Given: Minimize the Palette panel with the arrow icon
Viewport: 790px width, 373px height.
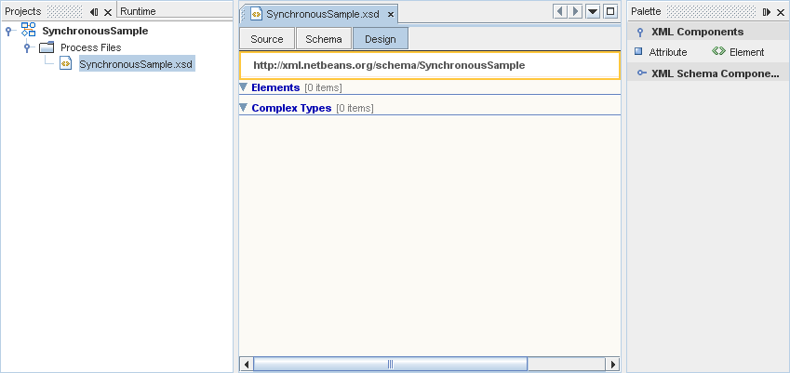Looking at the screenshot, I should (x=767, y=11).
